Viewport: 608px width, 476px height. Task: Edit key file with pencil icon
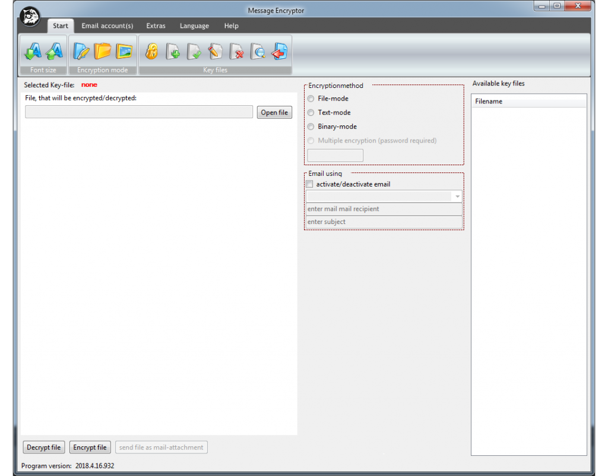pos(216,52)
